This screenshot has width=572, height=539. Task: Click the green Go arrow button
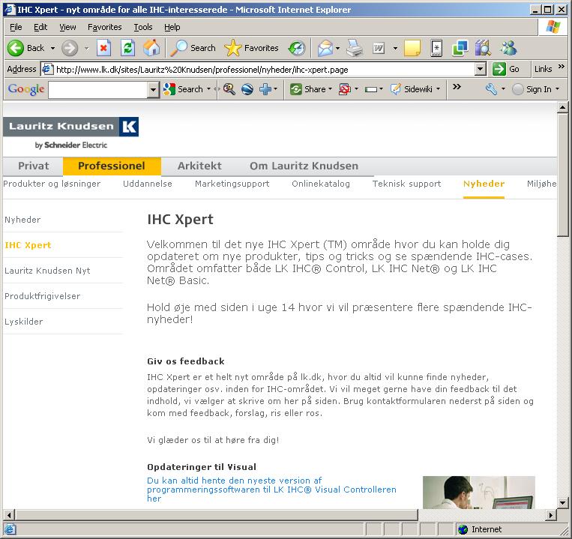click(499, 69)
